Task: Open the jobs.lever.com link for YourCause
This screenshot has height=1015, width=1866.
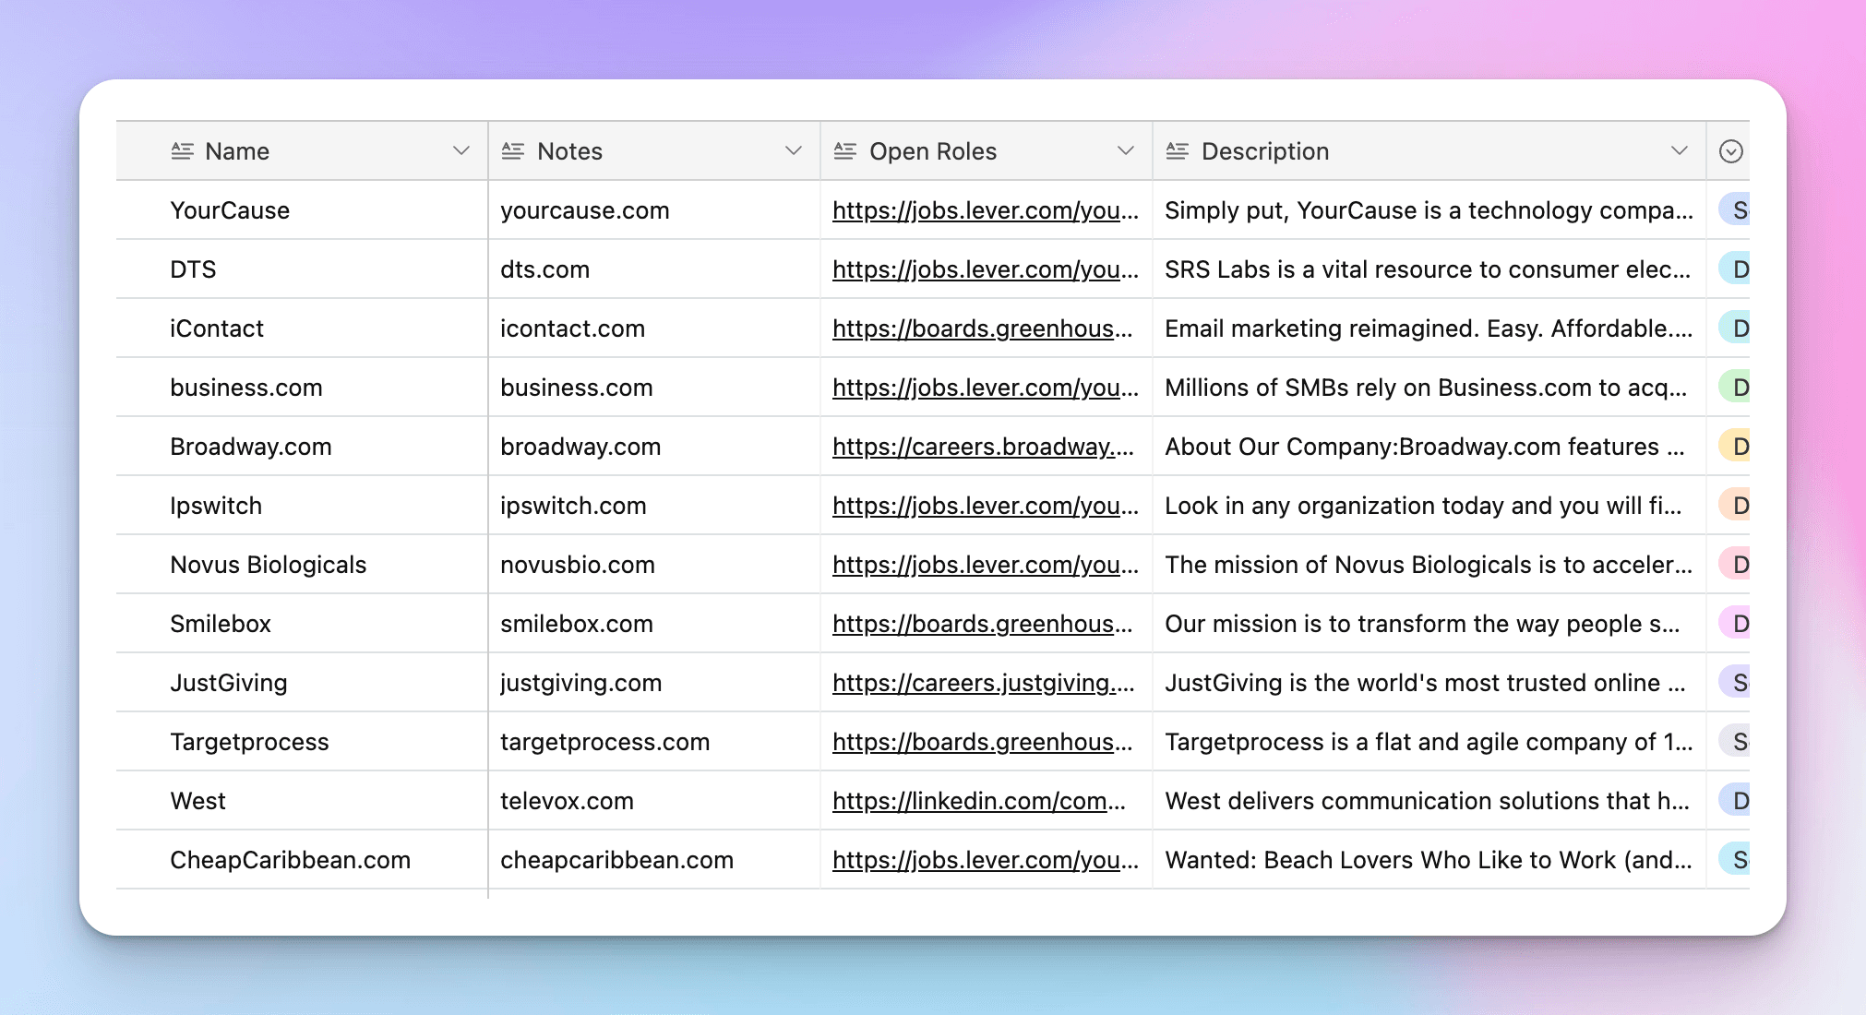Action: coord(984,210)
